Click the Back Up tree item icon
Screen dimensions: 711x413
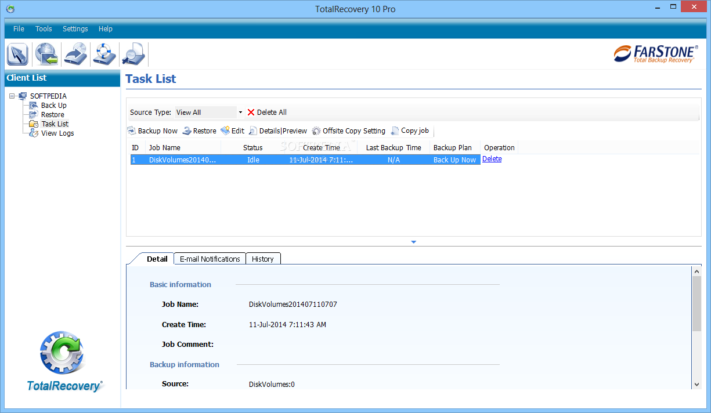pyautogui.click(x=34, y=105)
